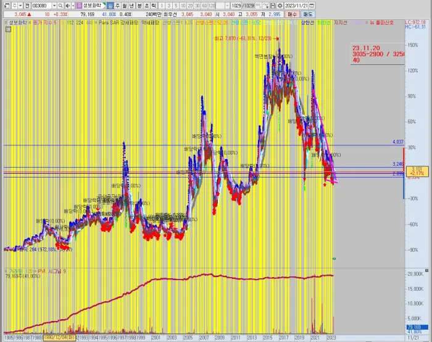The width and height of the screenshot is (432, 342).
Task: Open the calendar icon next to 2023/11/21
Action: [312, 6]
